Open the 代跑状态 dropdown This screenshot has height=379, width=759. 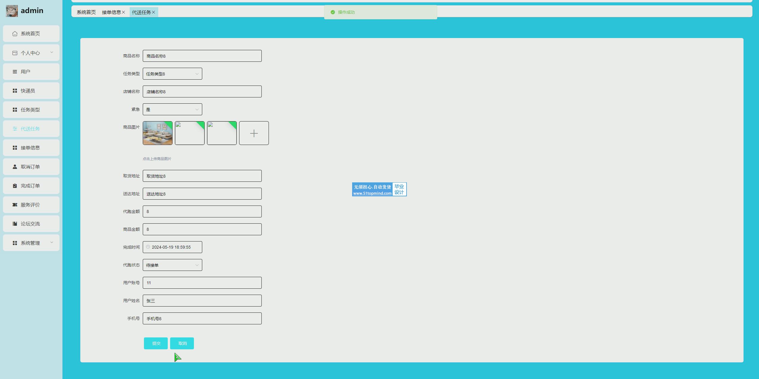(172, 265)
